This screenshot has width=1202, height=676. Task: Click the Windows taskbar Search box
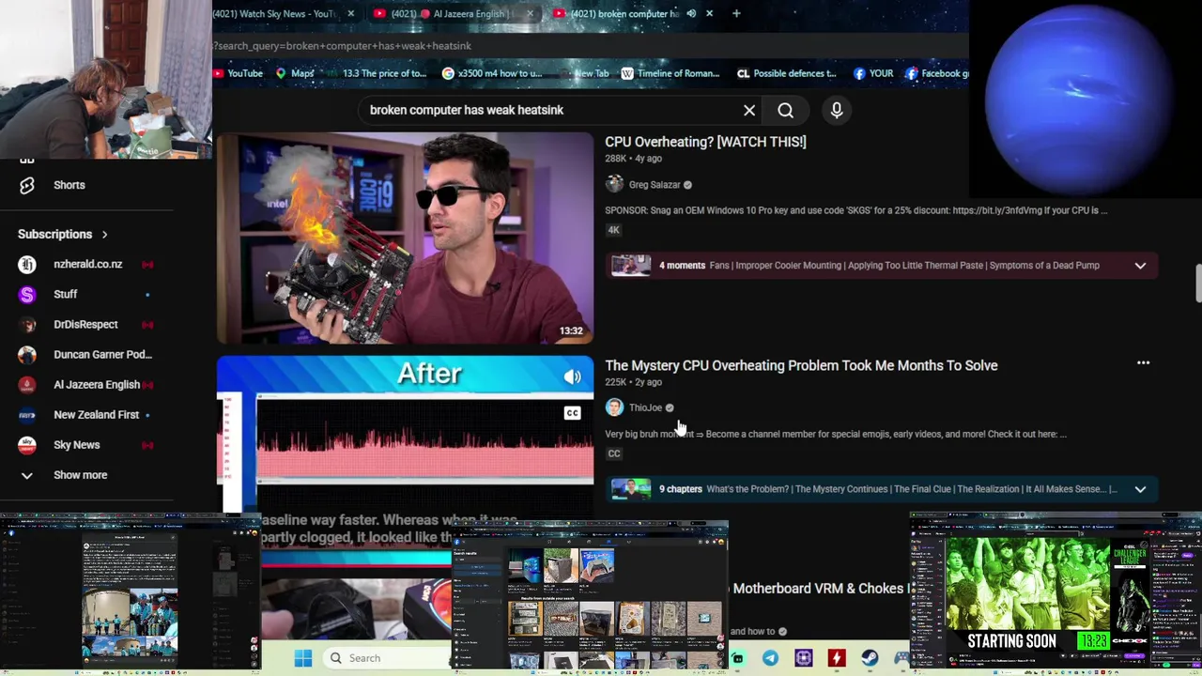(387, 658)
